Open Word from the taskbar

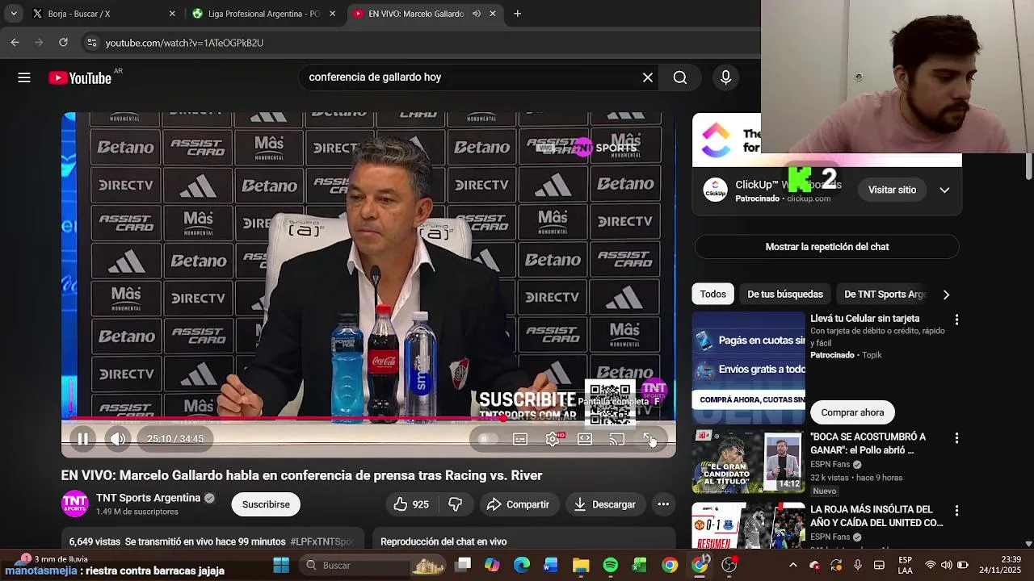(x=551, y=565)
